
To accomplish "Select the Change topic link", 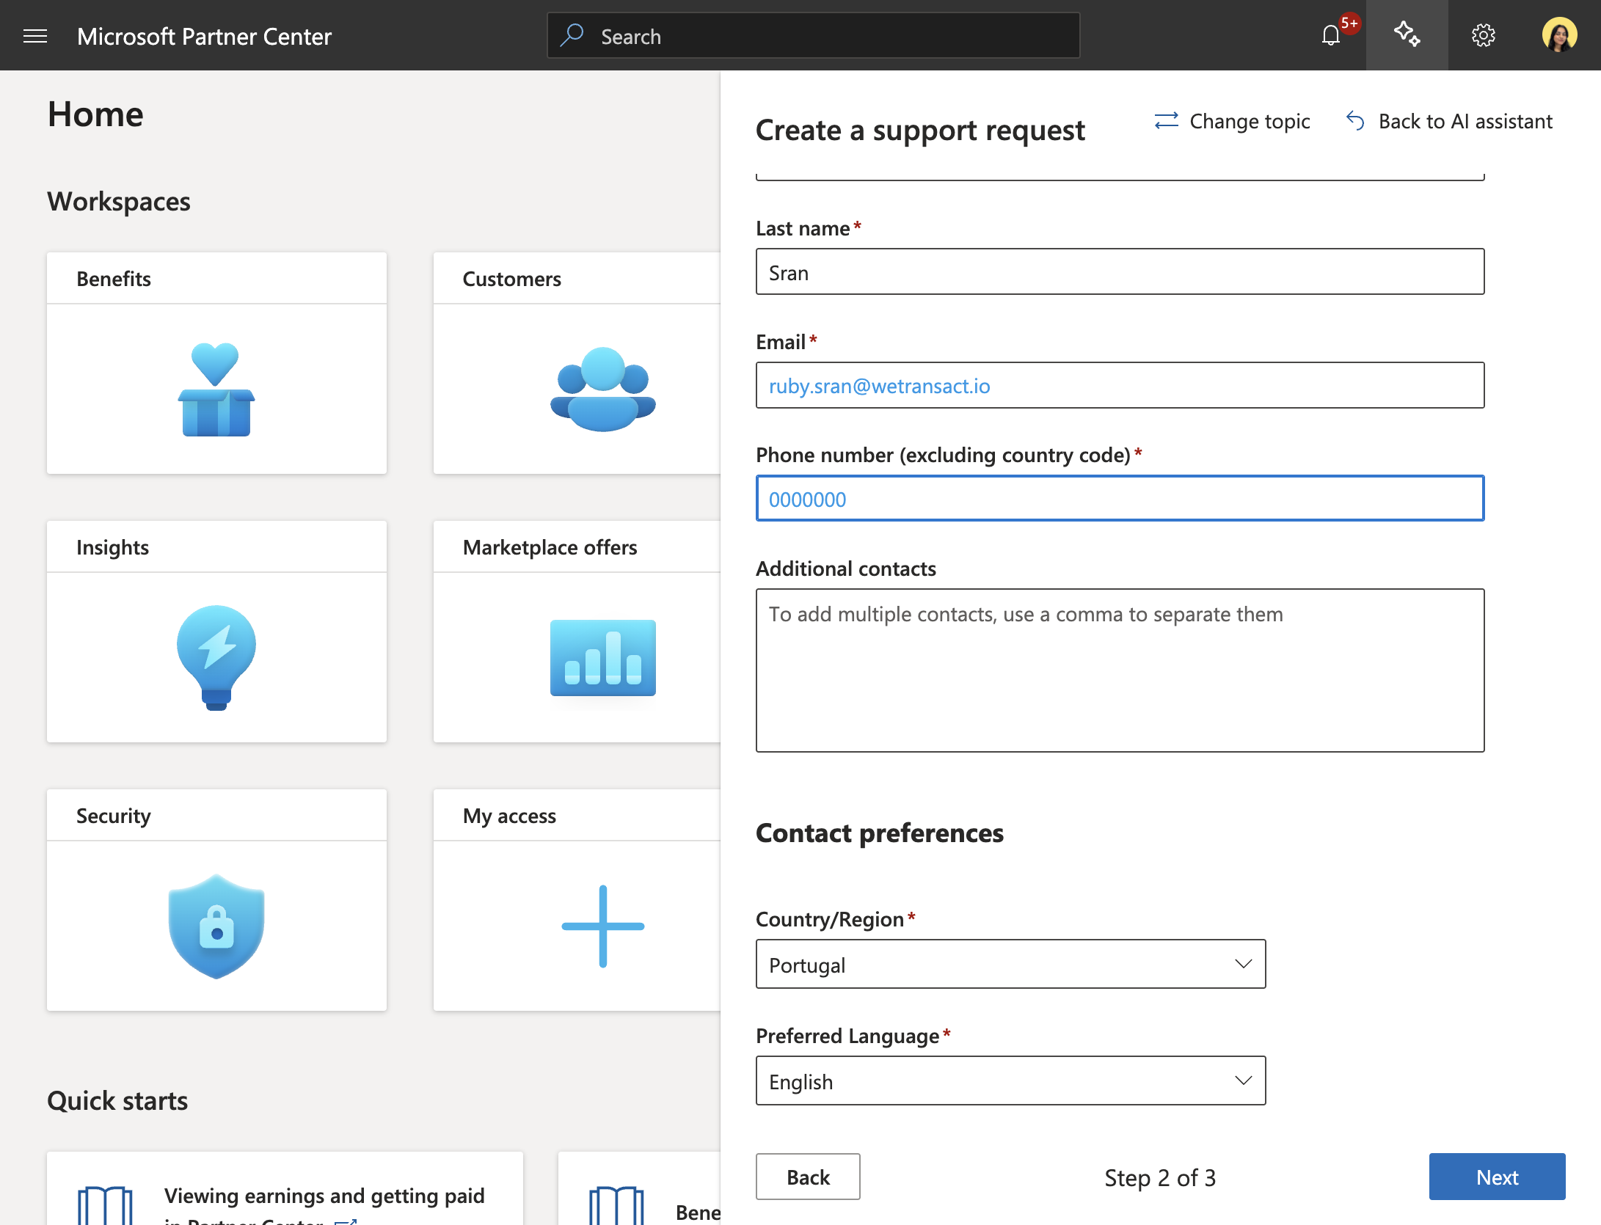I will 1249,121.
